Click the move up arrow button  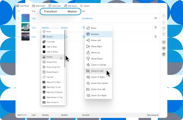164,16
